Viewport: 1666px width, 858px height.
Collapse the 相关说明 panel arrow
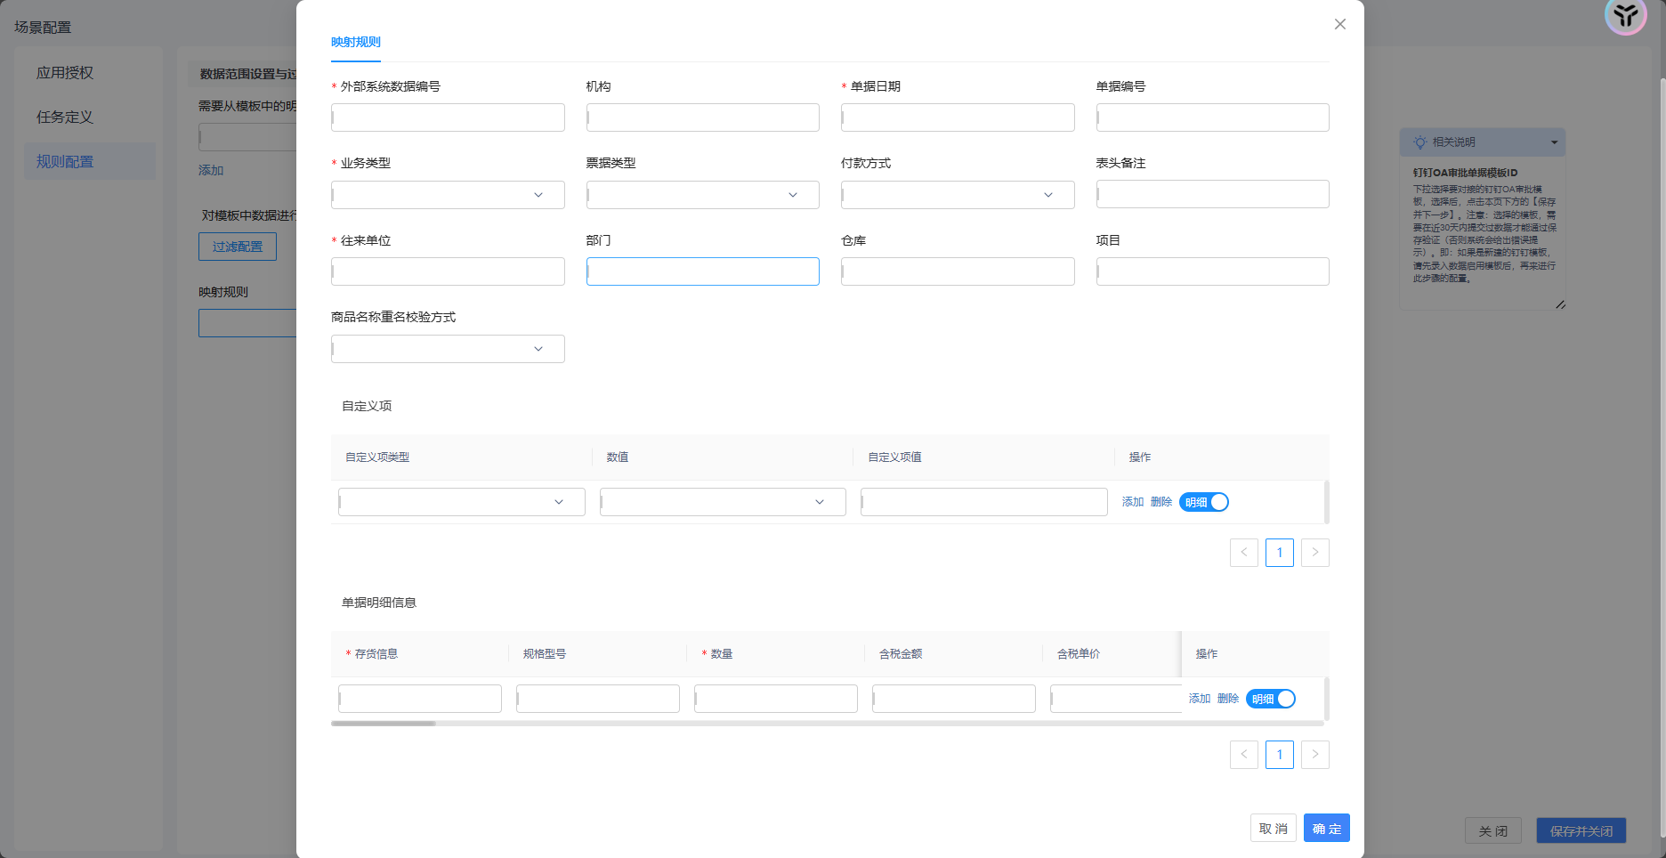1554,142
